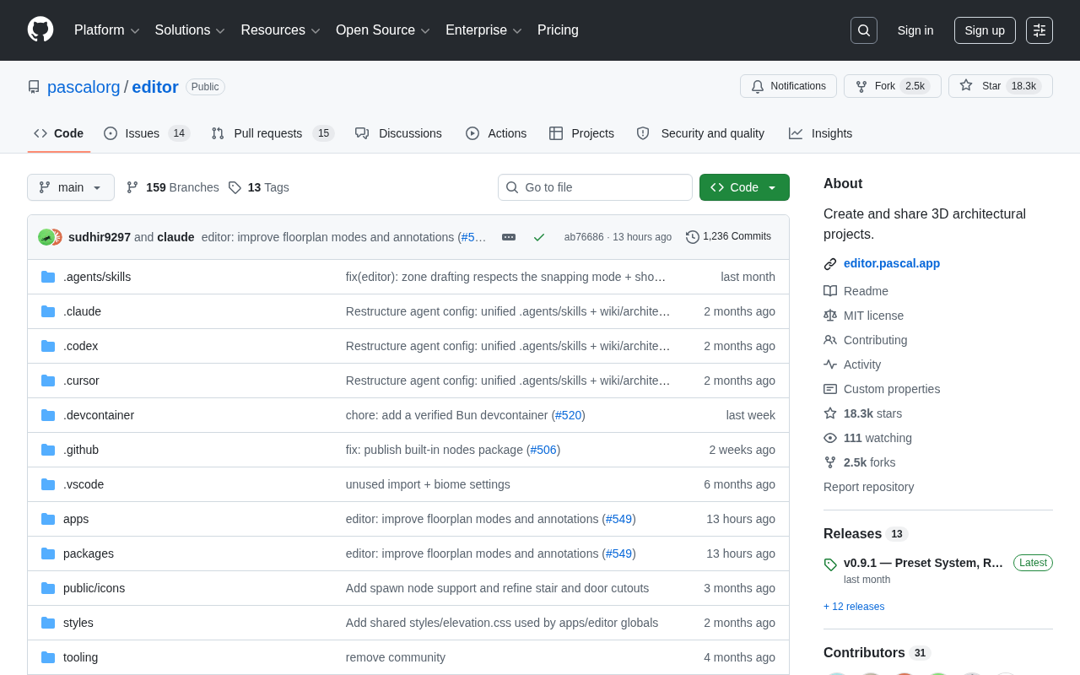Click the star icon in Star button
The image size is (1080, 675).
pos(966,85)
